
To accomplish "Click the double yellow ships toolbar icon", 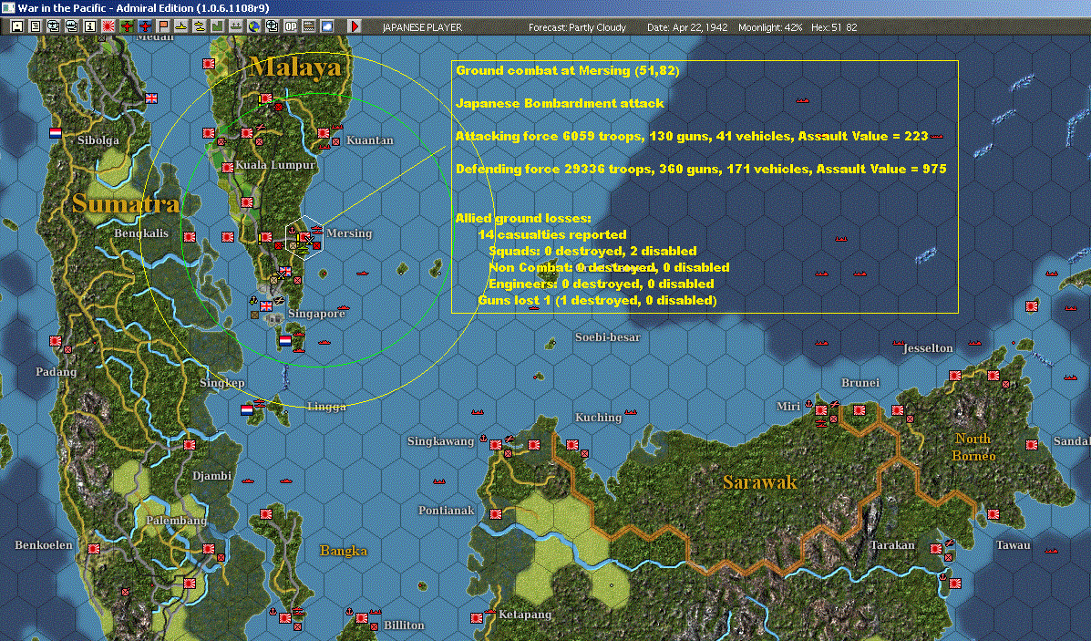I will pyautogui.click(x=199, y=26).
